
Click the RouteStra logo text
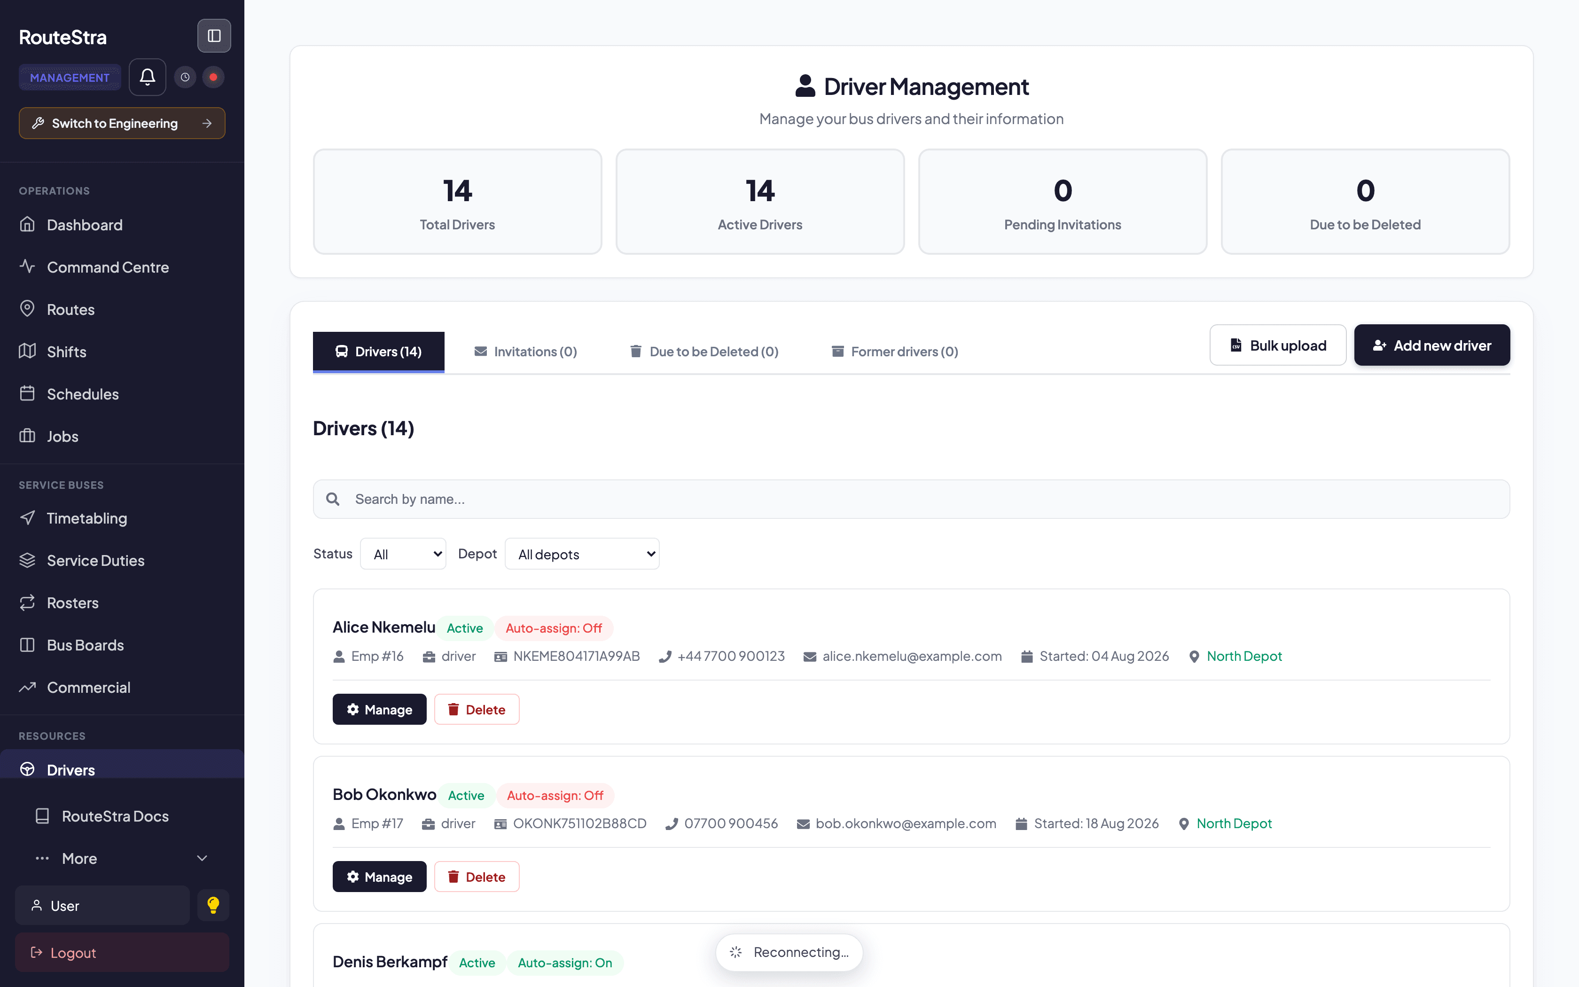point(63,37)
